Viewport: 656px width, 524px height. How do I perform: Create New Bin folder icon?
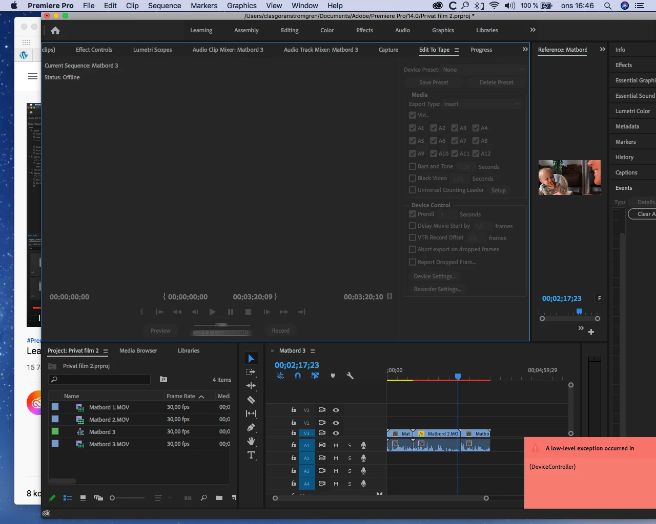click(219, 498)
